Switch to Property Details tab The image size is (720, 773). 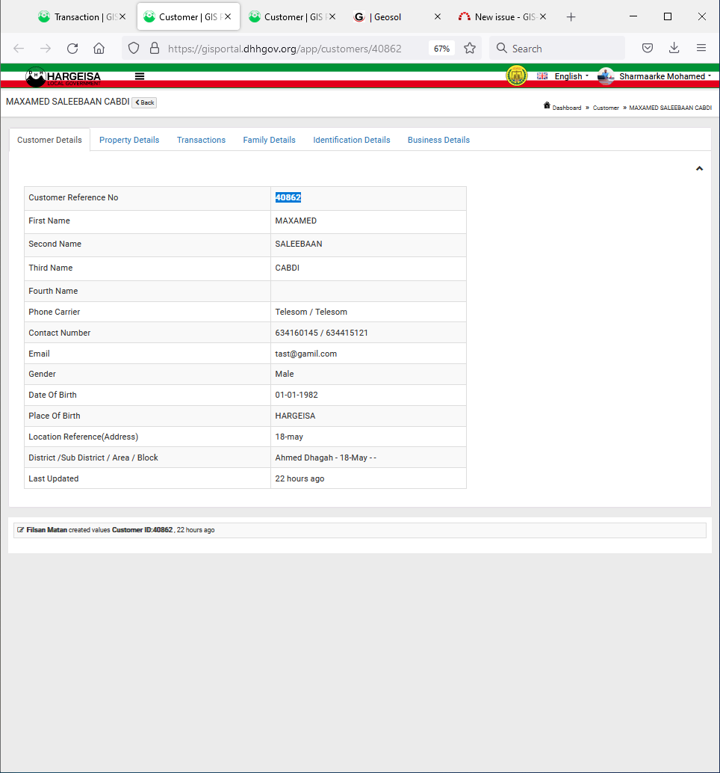pos(129,140)
